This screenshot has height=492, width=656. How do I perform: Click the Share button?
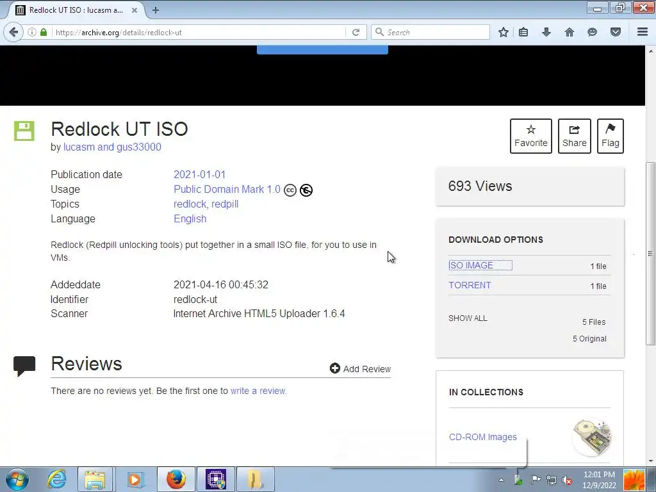574,136
